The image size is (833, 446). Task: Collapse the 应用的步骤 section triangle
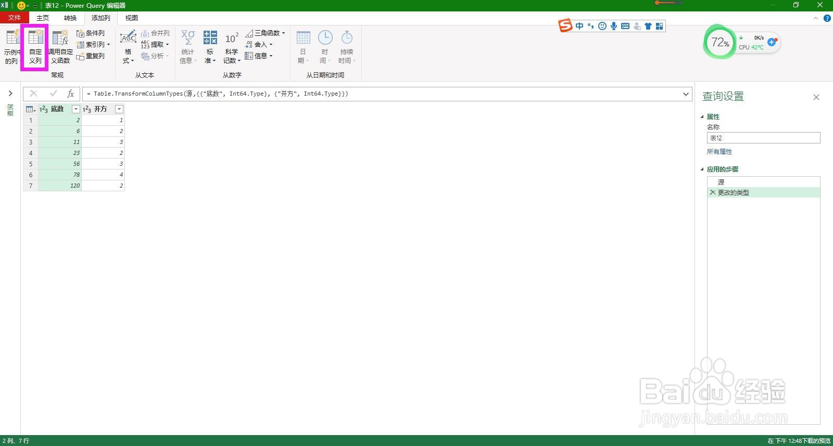[702, 169]
